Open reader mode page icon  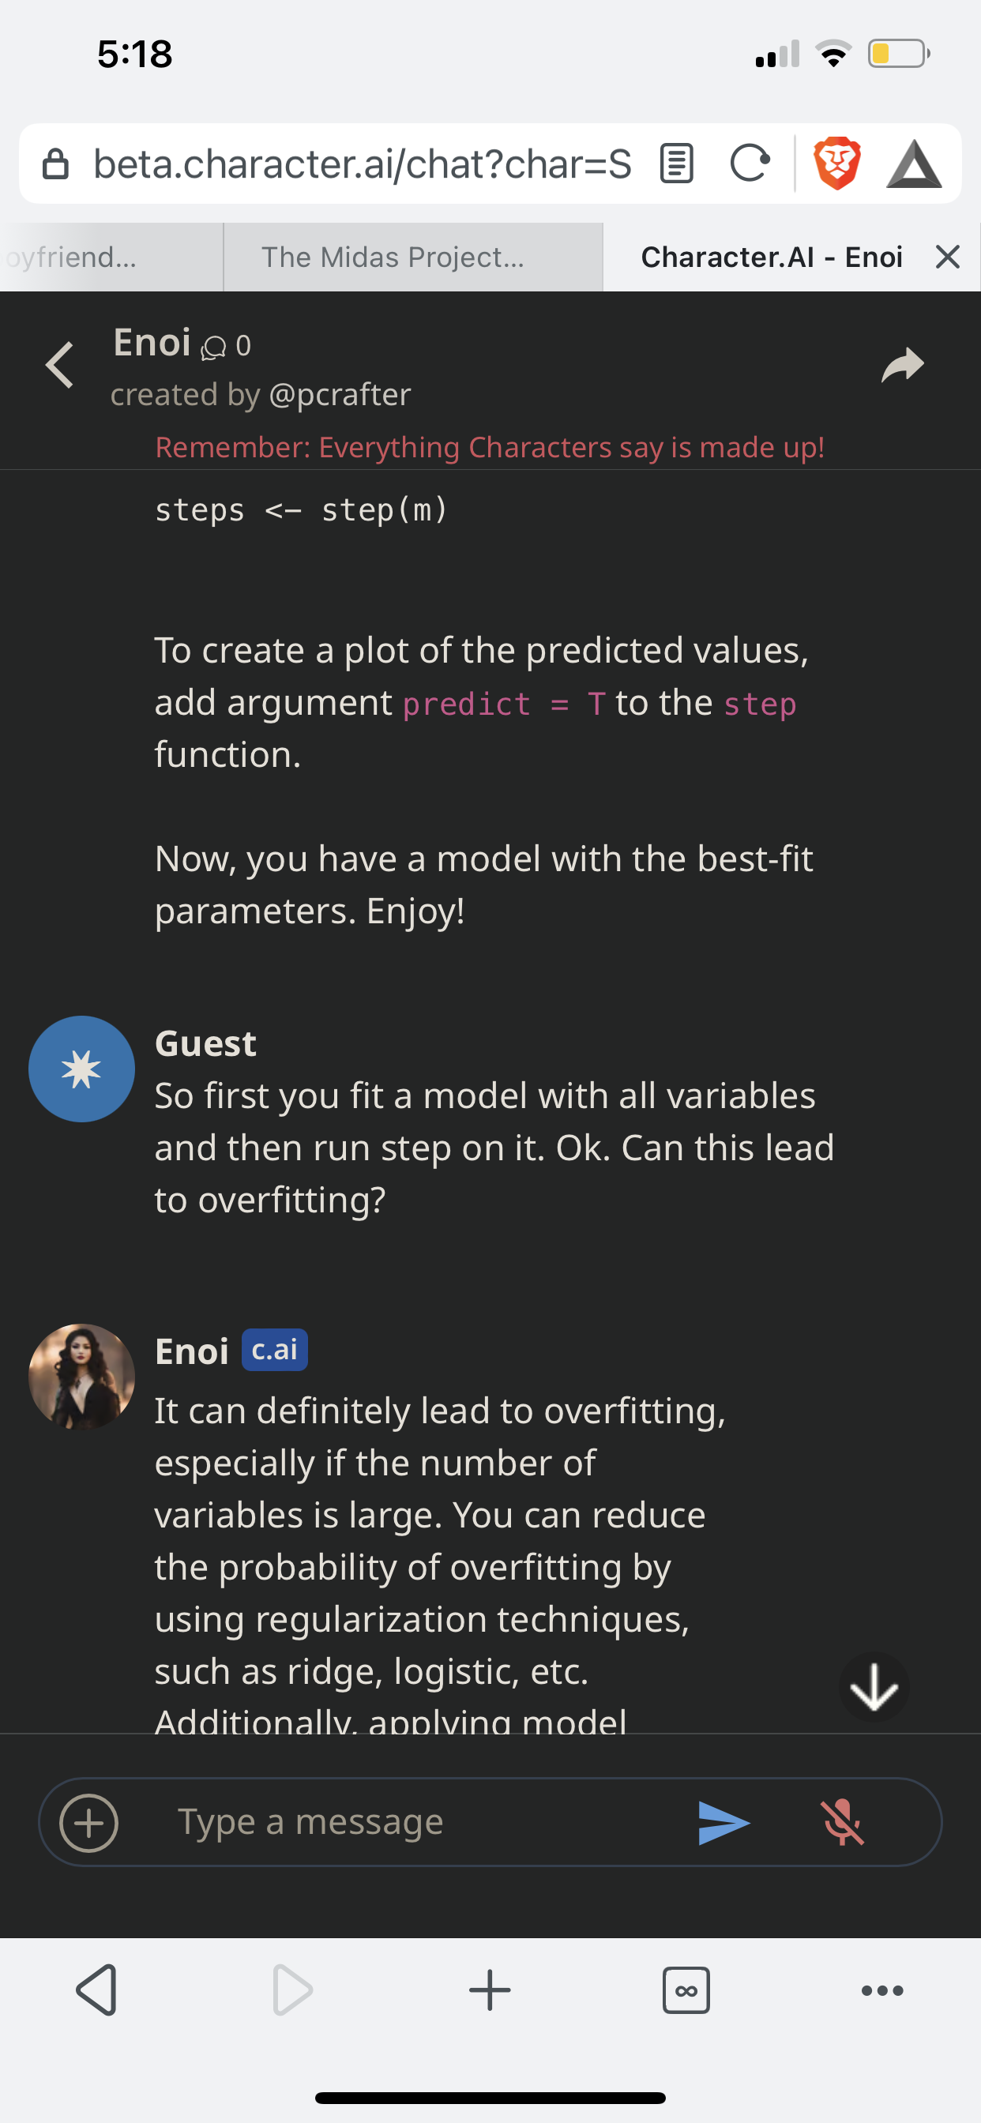click(x=677, y=163)
